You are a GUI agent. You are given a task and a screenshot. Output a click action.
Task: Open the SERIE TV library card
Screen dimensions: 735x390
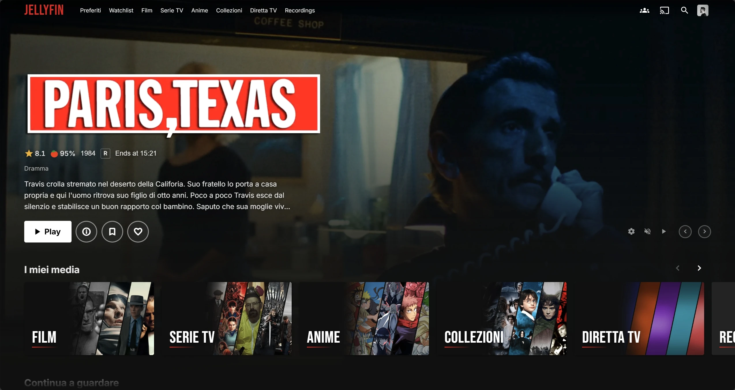[227, 318]
